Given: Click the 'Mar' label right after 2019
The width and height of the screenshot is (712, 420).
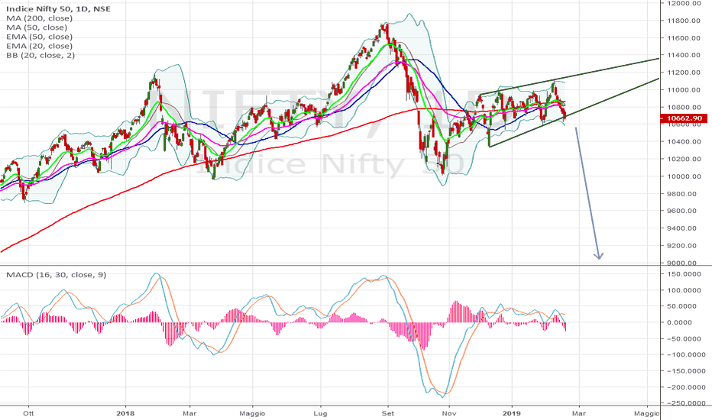Looking at the screenshot, I should tap(578, 414).
